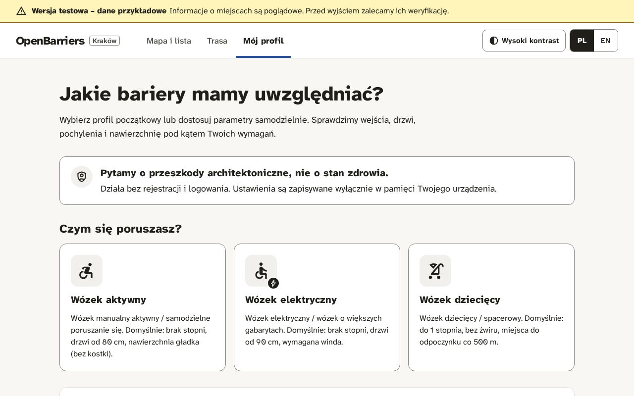
Task: Click the OpenBarriers logo
Action: click(x=50, y=41)
